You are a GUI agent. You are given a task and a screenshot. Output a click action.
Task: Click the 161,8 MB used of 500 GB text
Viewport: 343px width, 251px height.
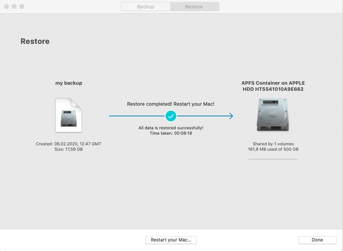[x=273, y=149]
